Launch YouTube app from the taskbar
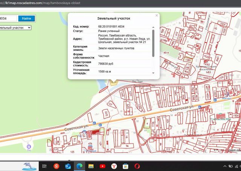Viewport: 241px width, 171px height. [102, 166]
